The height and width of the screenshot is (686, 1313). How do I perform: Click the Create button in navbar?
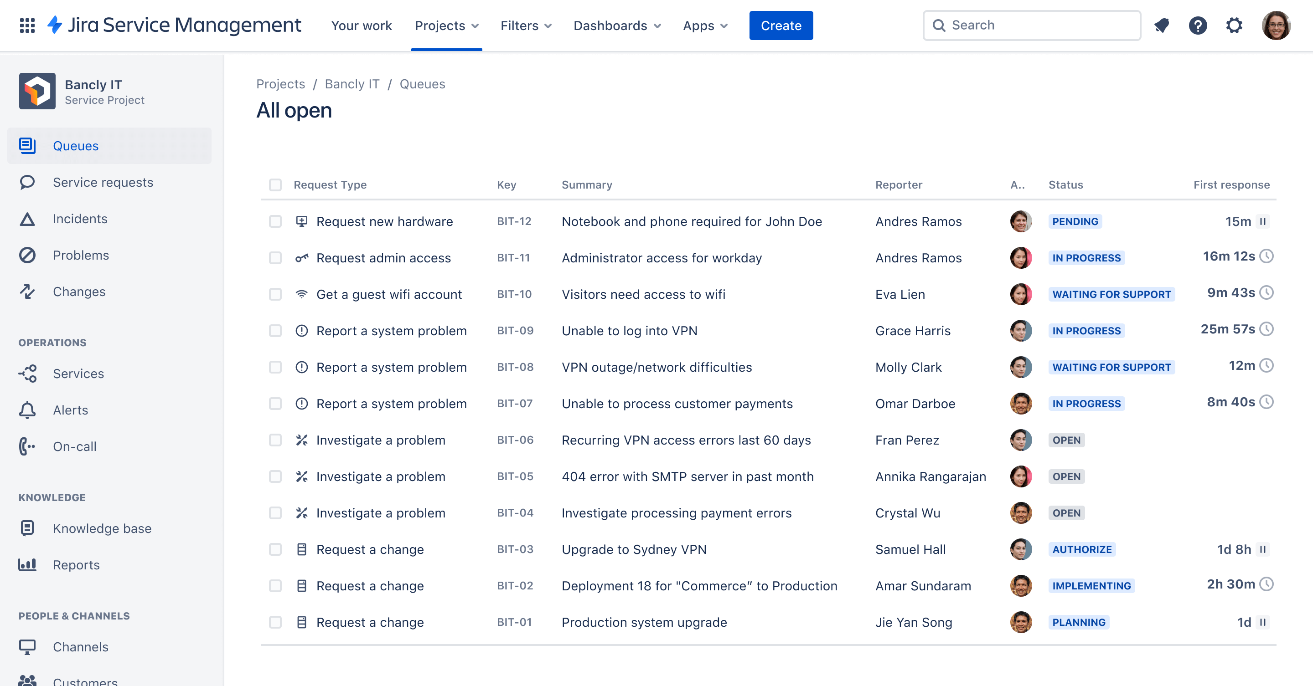point(781,25)
